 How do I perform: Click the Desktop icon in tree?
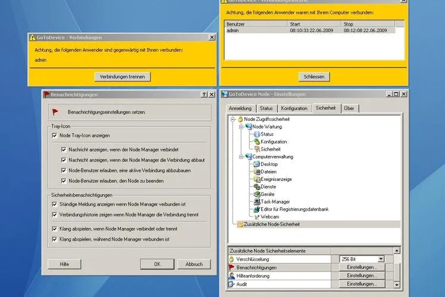coord(257,164)
